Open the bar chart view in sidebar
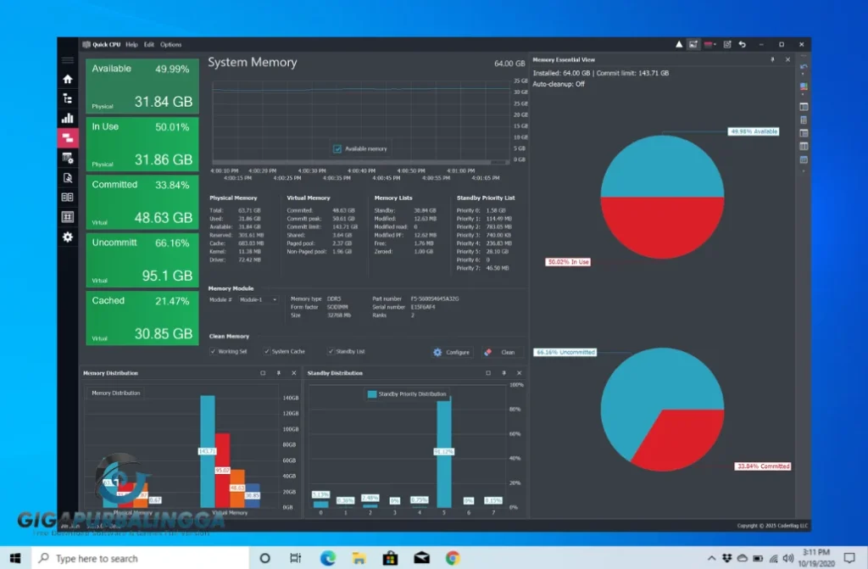 68,118
